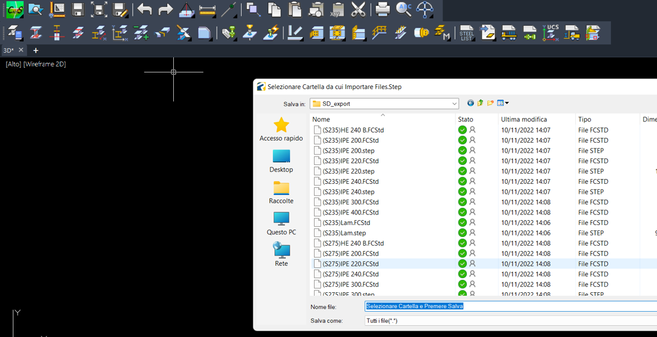Redo the last undone action
The height and width of the screenshot is (337, 657).
[x=166, y=9]
